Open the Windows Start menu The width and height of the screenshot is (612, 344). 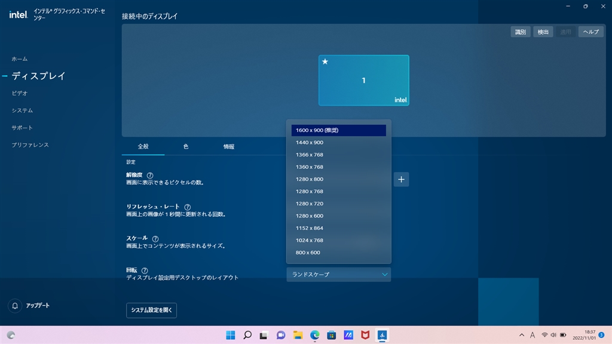[x=231, y=335]
